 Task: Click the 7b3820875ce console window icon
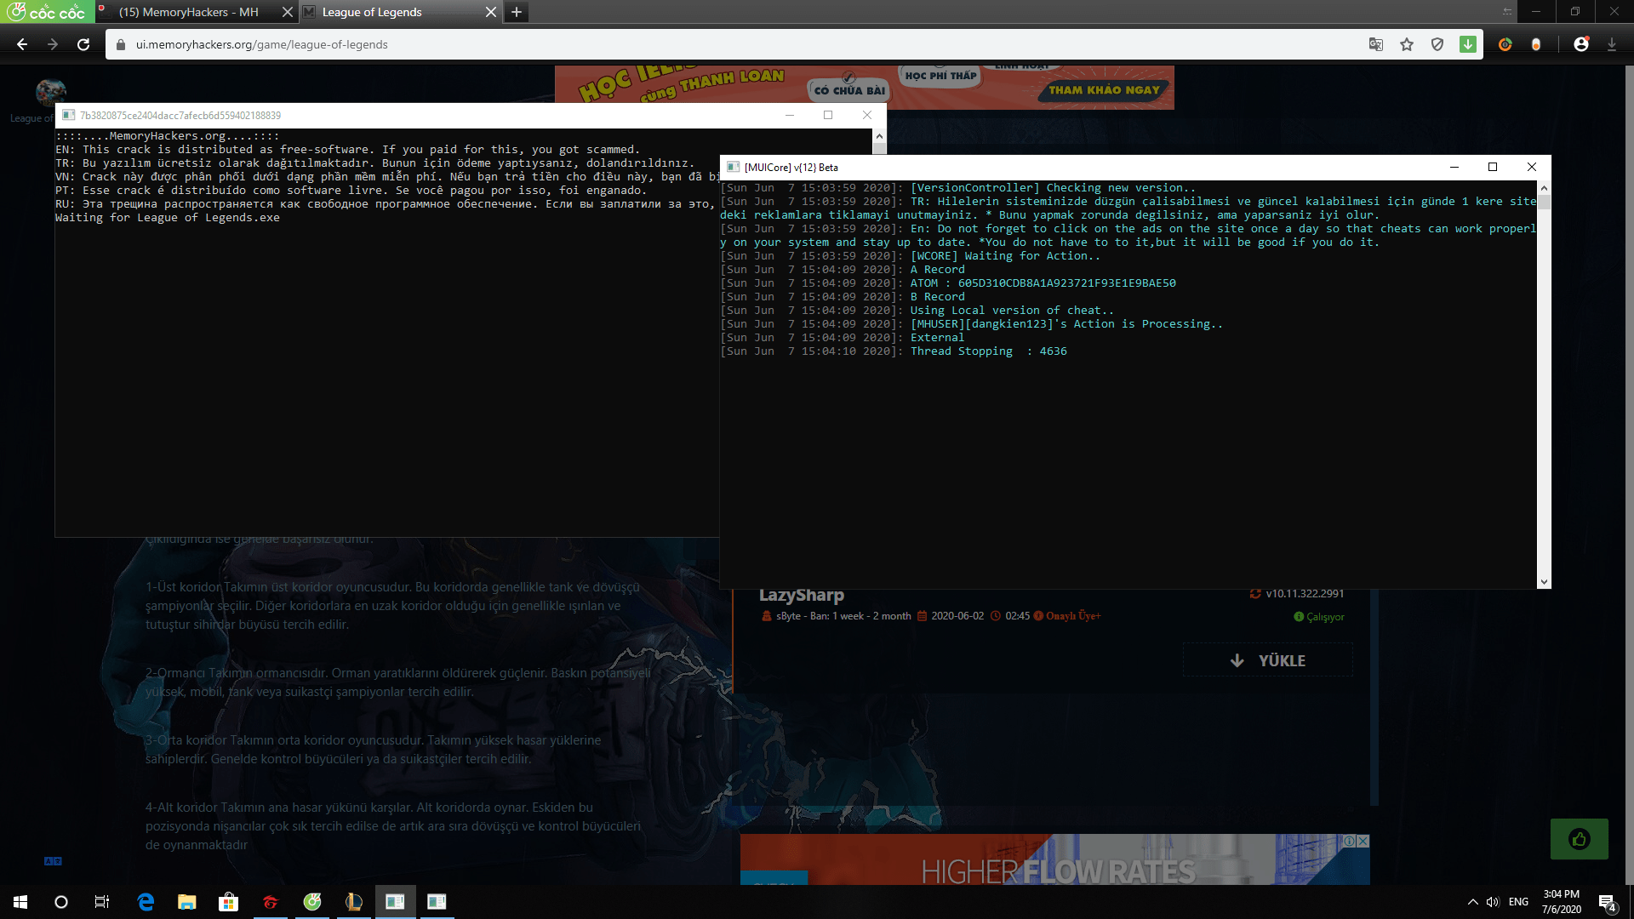point(68,115)
